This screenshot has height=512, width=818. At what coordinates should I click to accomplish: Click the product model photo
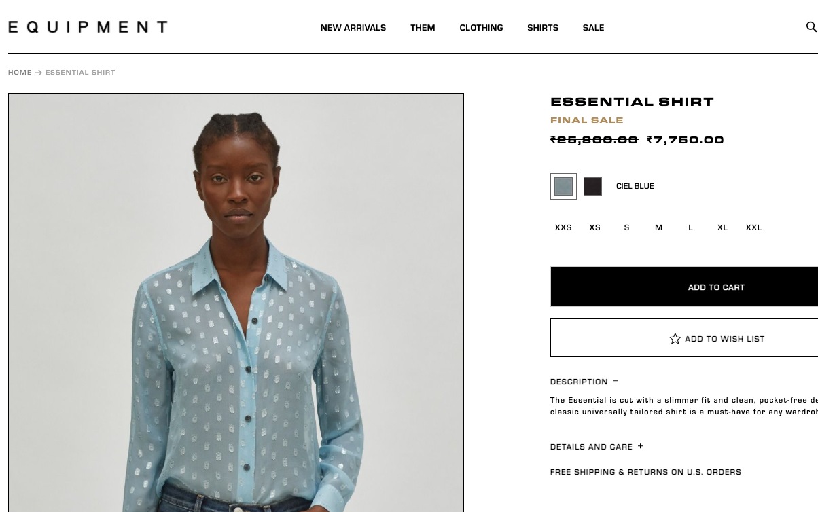pyautogui.click(x=236, y=303)
